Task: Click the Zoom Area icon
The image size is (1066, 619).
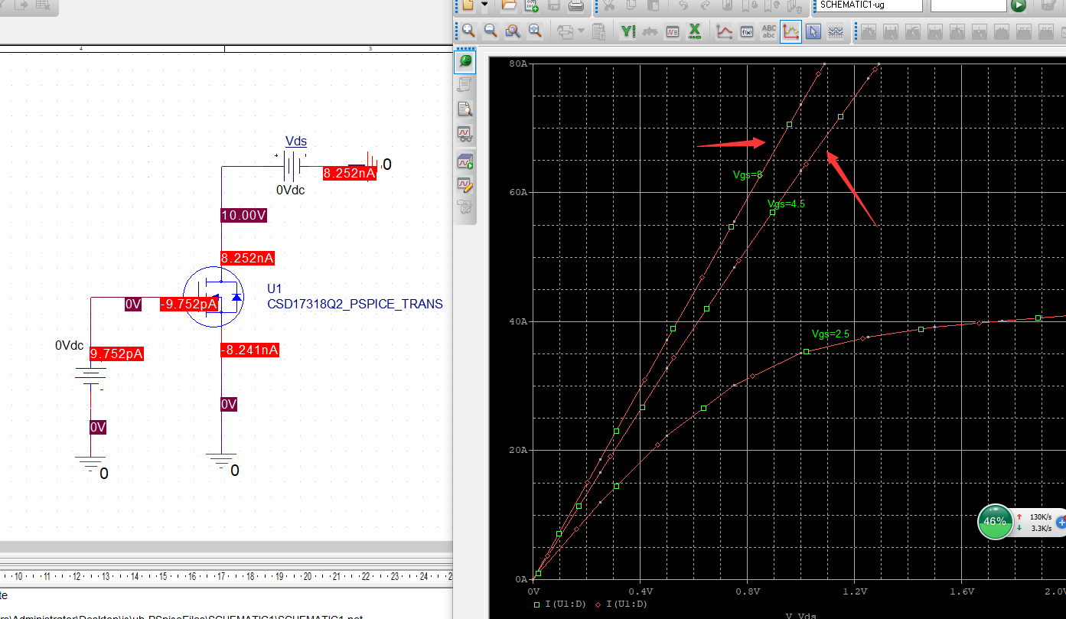Action: coord(512,31)
